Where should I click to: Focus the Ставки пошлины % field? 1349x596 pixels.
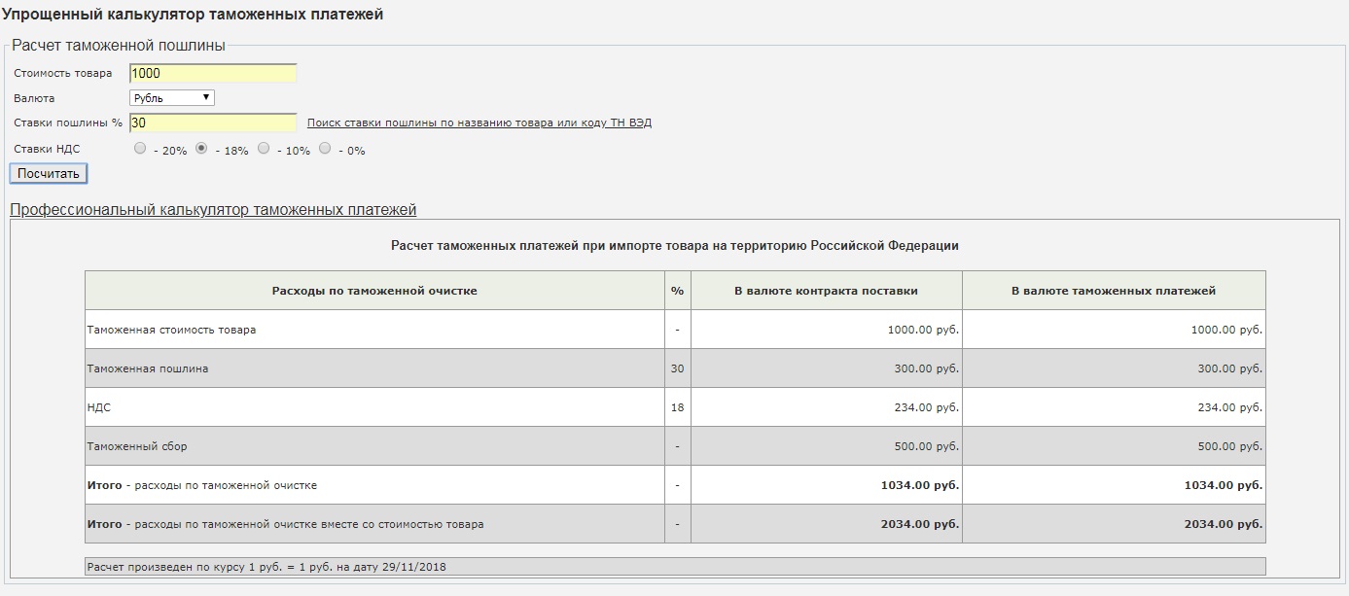[x=212, y=123]
